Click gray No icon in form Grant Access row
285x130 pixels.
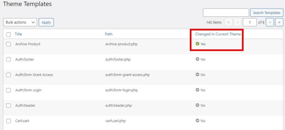197,74
